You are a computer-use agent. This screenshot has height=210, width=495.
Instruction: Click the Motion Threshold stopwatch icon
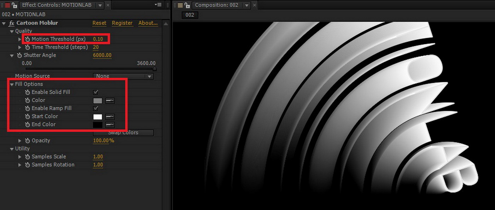click(28, 39)
